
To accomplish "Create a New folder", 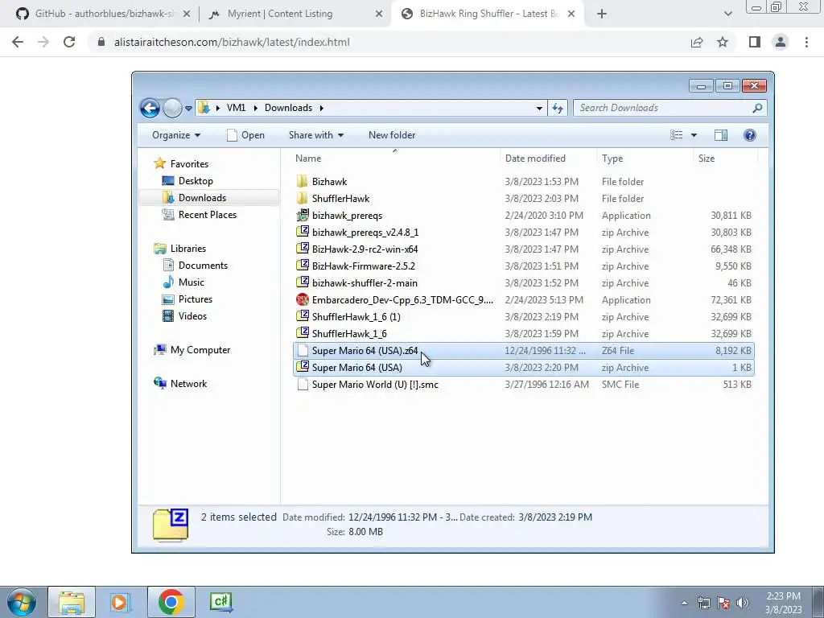I will tap(392, 135).
